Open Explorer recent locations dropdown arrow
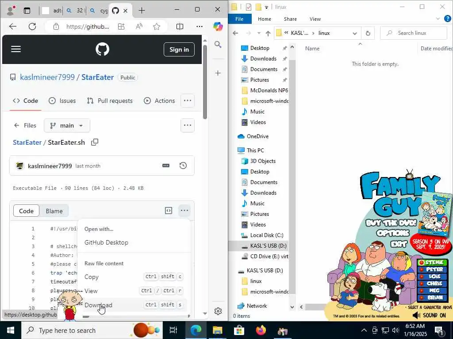Image resolution: width=453 pixels, height=339 pixels. point(259,33)
